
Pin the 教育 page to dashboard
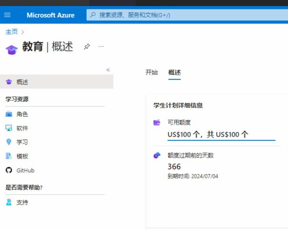[x=87, y=47]
